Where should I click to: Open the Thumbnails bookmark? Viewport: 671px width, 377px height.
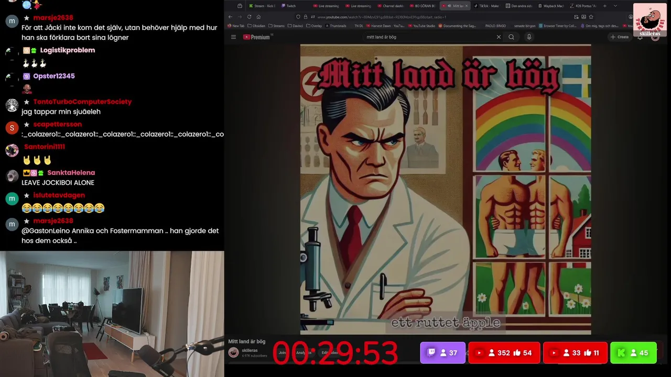(336, 26)
